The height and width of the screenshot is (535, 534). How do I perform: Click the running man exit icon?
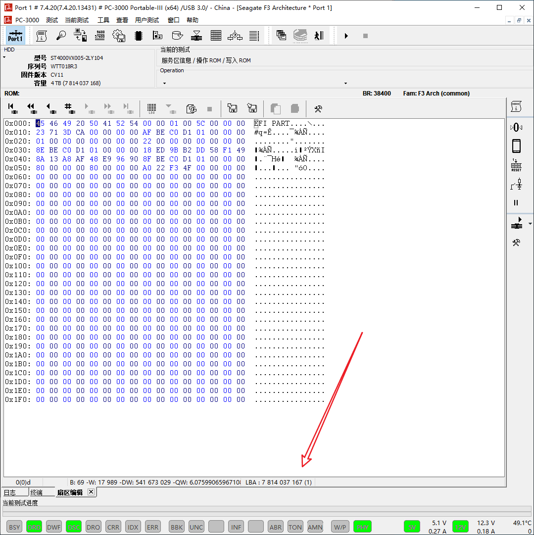[319, 36]
